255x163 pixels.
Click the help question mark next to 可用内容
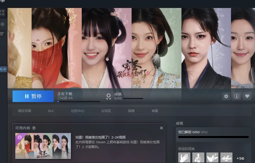point(34,128)
